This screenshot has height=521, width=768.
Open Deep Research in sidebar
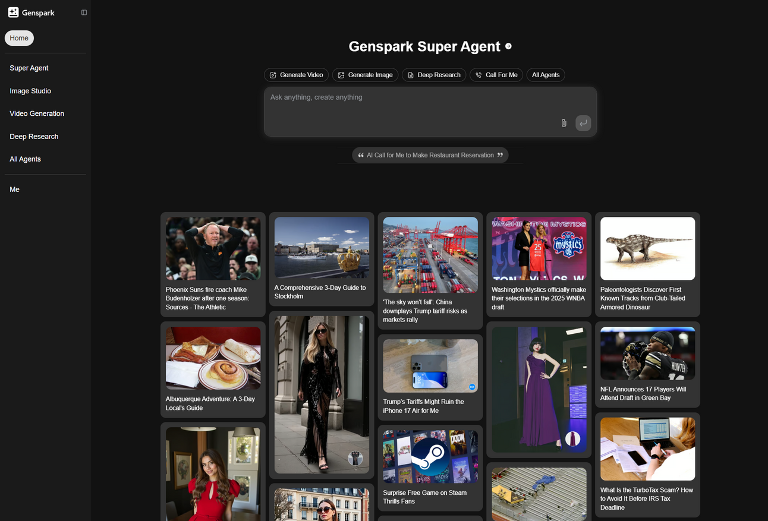pos(34,137)
